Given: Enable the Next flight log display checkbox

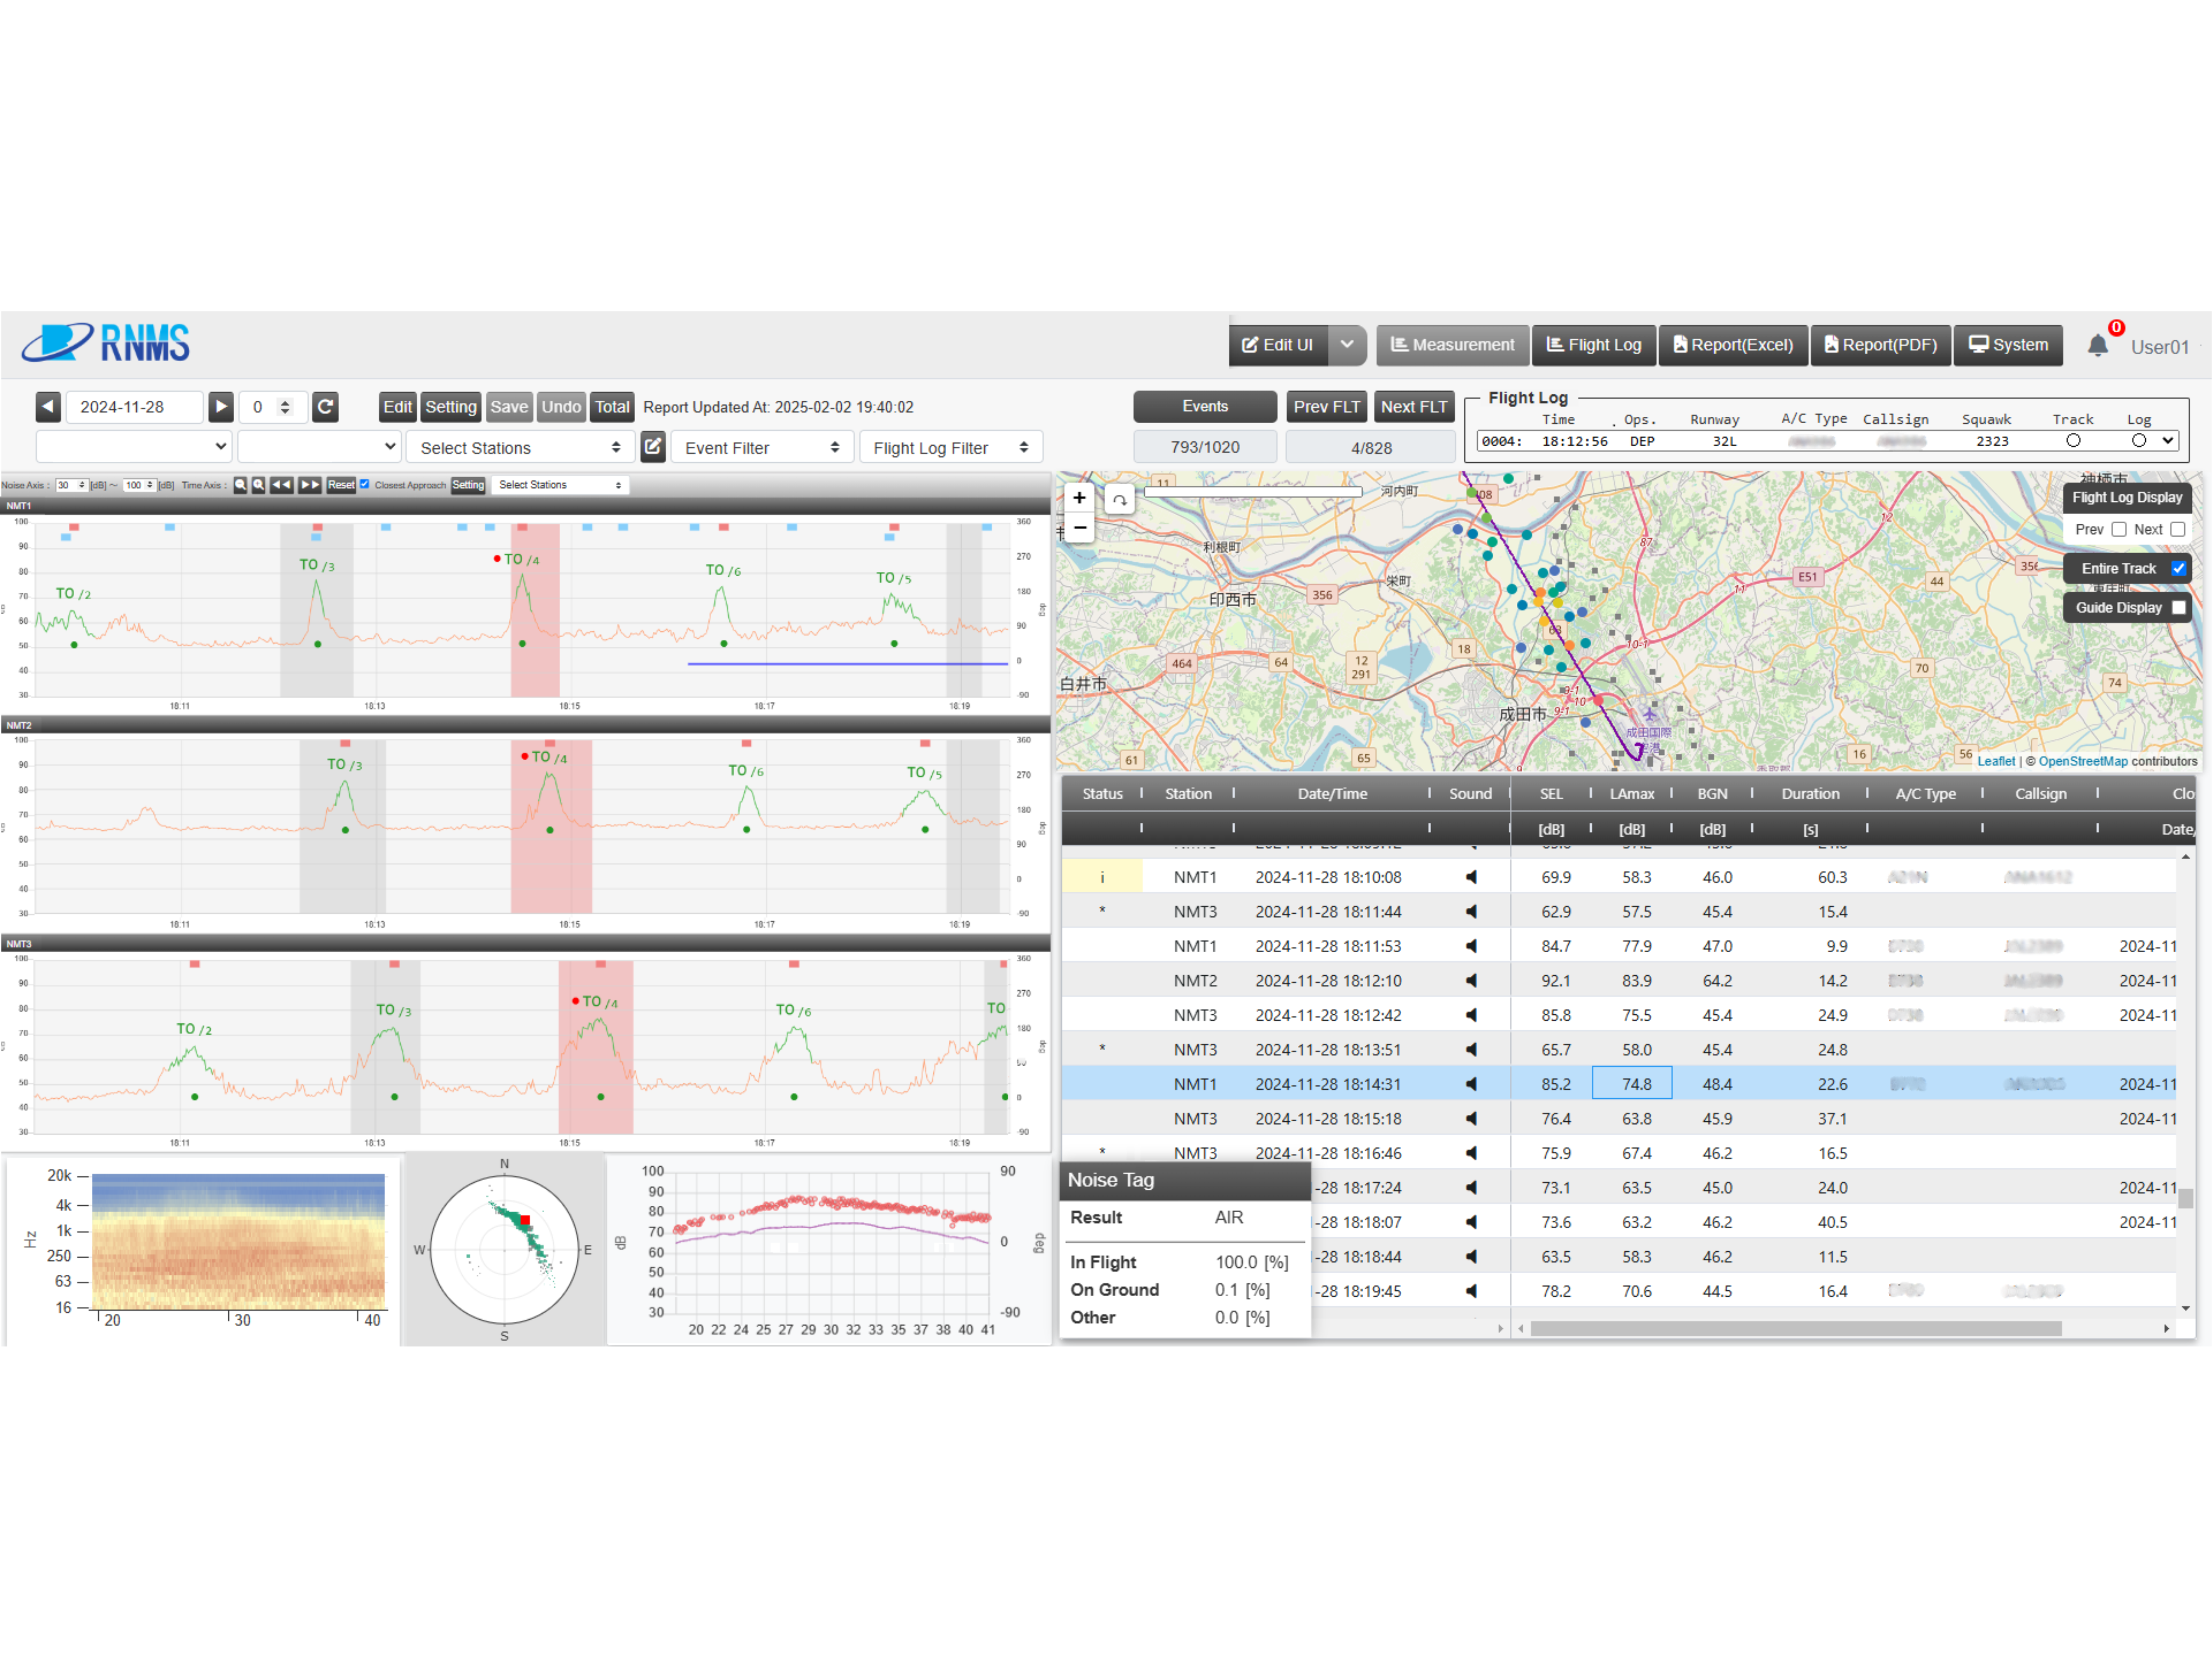Looking at the screenshot, I should pos(2177,530).
